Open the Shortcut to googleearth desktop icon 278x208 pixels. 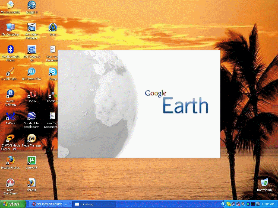click(x=31, y=116)
